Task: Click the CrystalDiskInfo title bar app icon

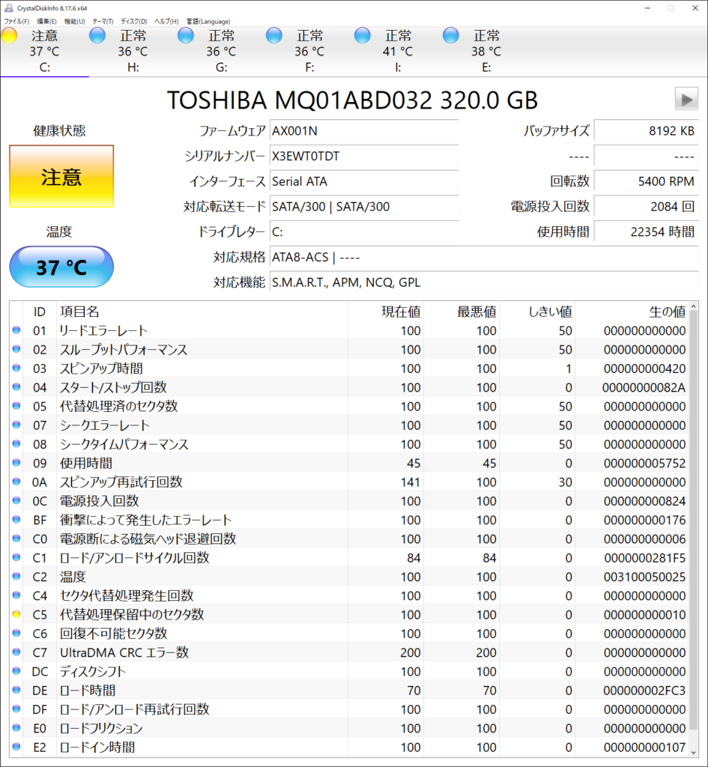Action: [x=9, y=7]
